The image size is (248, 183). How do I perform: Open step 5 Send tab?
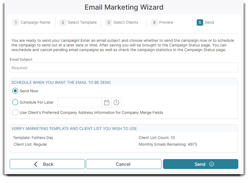(205, 22)
